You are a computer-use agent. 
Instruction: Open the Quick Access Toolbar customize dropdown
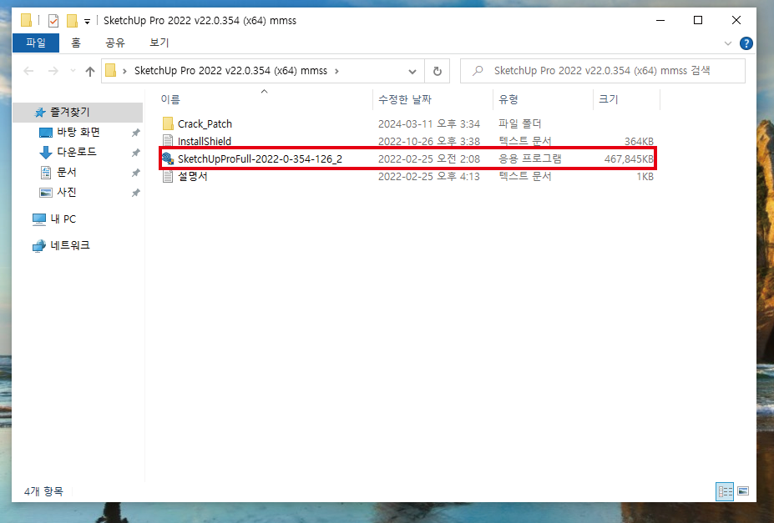click(x=87, y=21)
